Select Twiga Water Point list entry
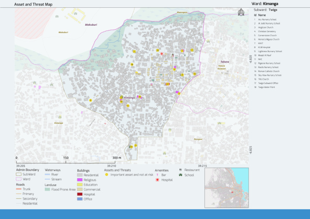The image size is (310, 219). tap(266, 87)
